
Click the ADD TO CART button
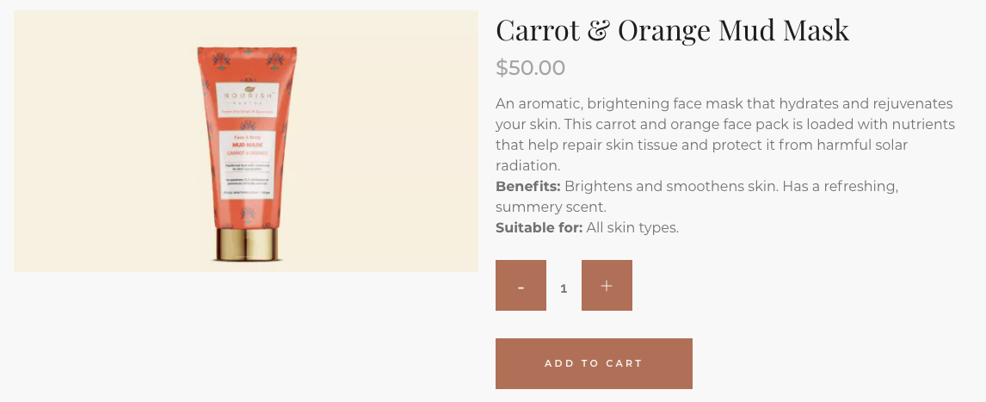[x=594, y=363]
